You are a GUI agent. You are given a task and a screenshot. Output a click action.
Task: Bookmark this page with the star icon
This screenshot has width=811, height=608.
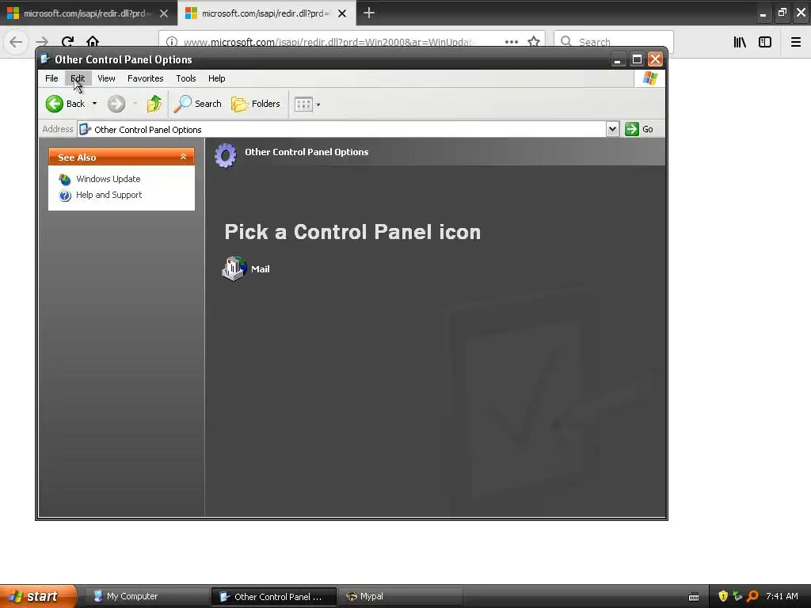click(534, 42)
